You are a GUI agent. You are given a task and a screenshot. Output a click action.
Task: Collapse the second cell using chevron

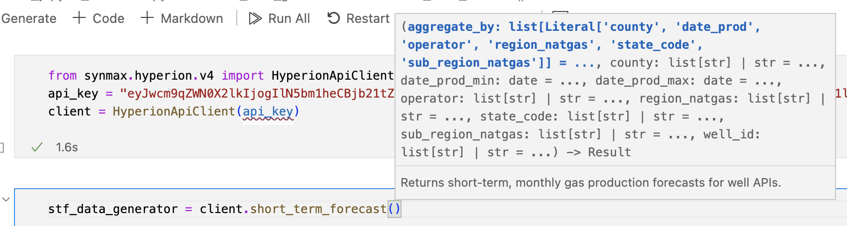click(6, 200)
